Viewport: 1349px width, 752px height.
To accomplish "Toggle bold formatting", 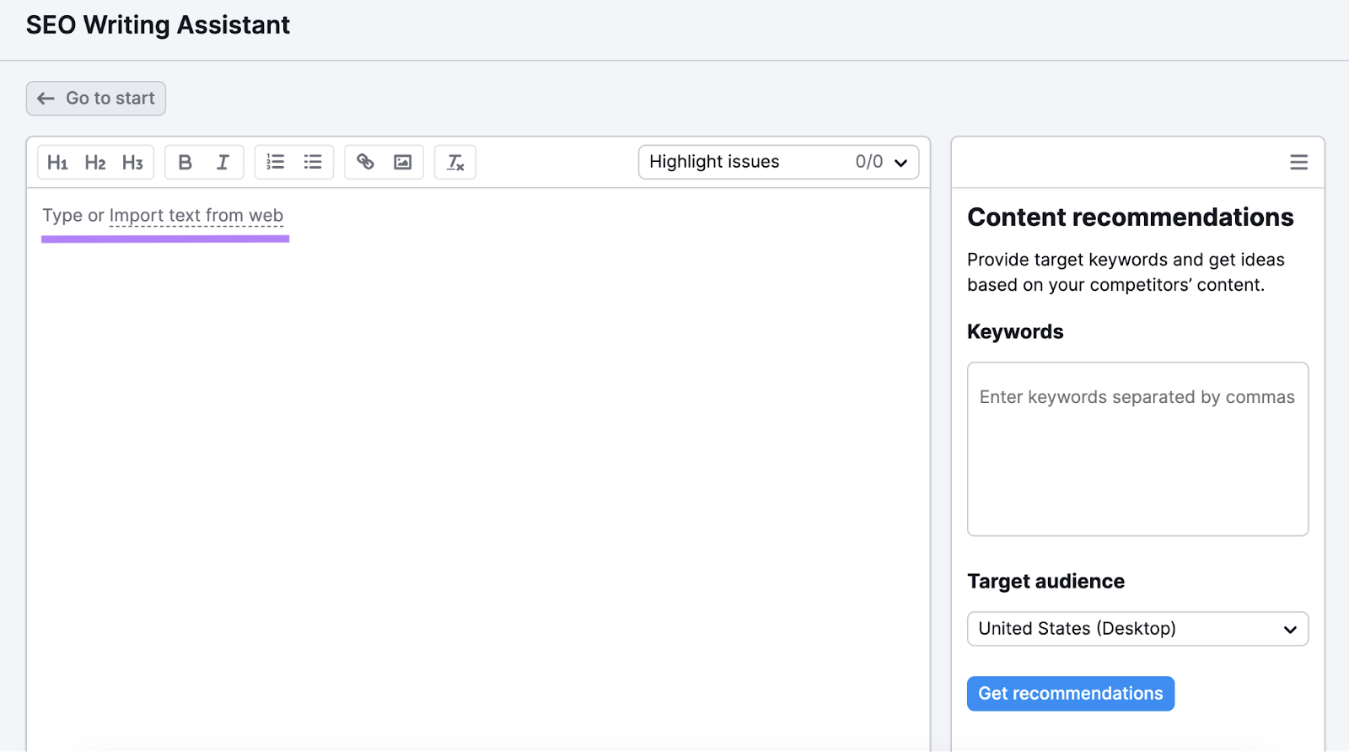I will coord(185,162).
